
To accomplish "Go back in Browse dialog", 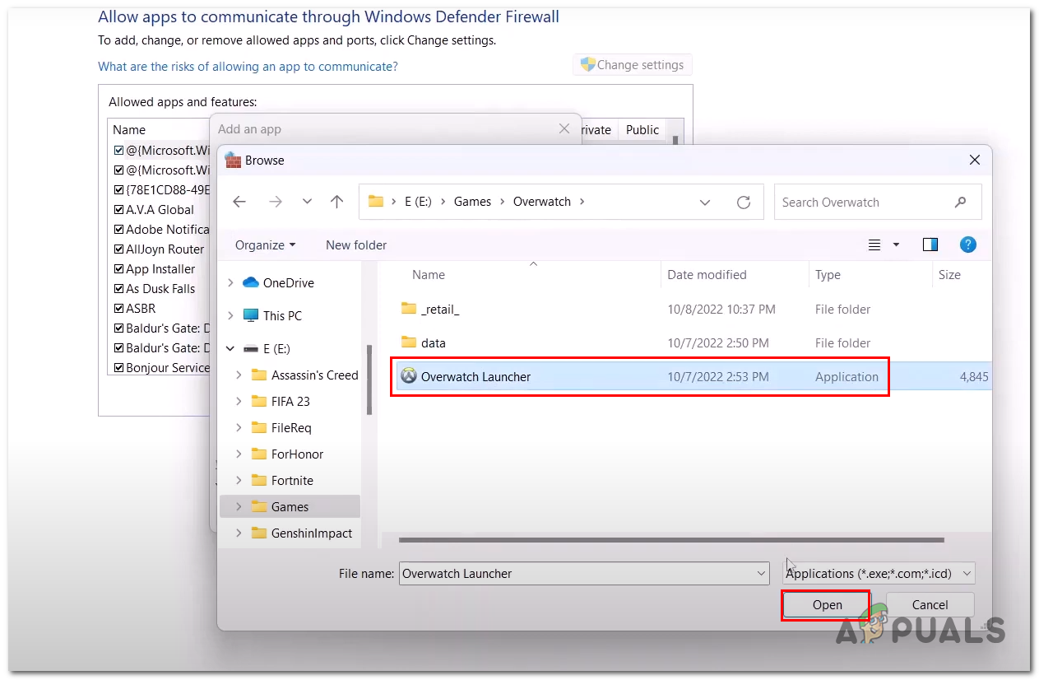I will coord(239,202).
